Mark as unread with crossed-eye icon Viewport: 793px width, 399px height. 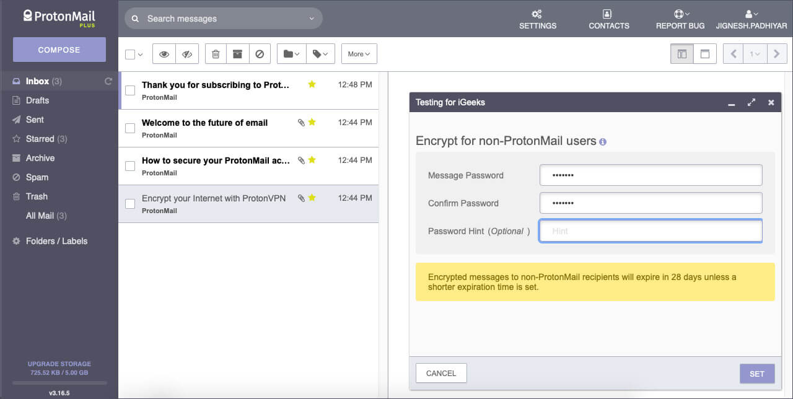187,54
